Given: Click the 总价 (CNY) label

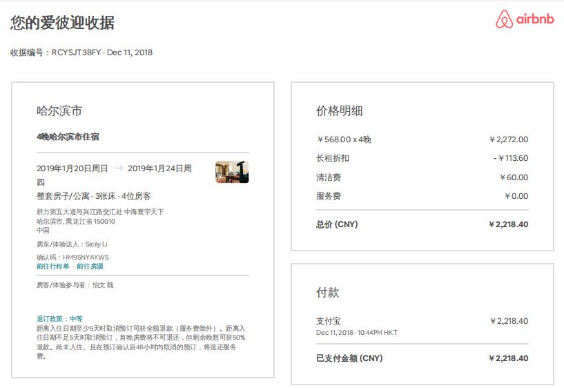Looking at the screenshot, I should tap(337, 224).
